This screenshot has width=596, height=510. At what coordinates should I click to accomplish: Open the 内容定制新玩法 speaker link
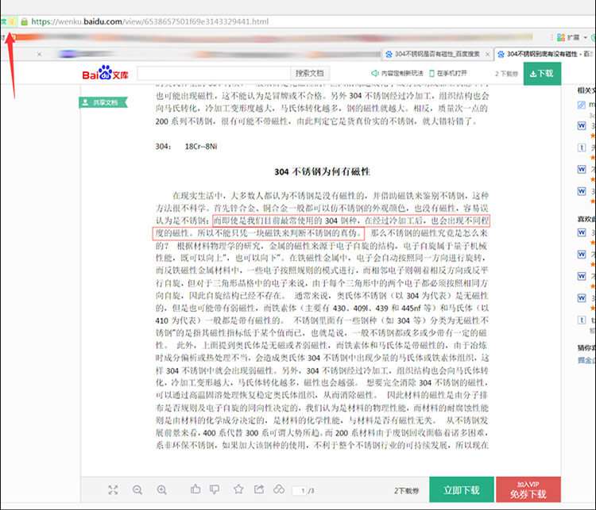[397, 73]
